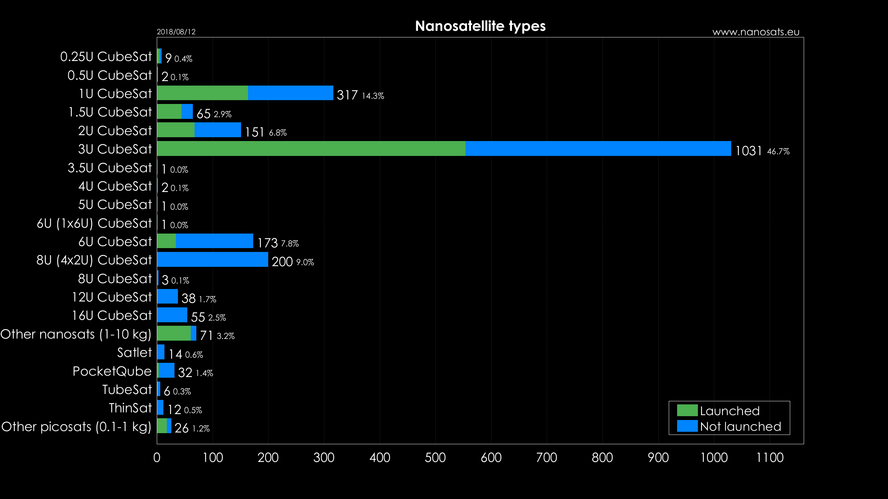The width and height of the screenshot is (888, 499).
Task: Click the ThinSat bar
Action: [x=160, y=408]
